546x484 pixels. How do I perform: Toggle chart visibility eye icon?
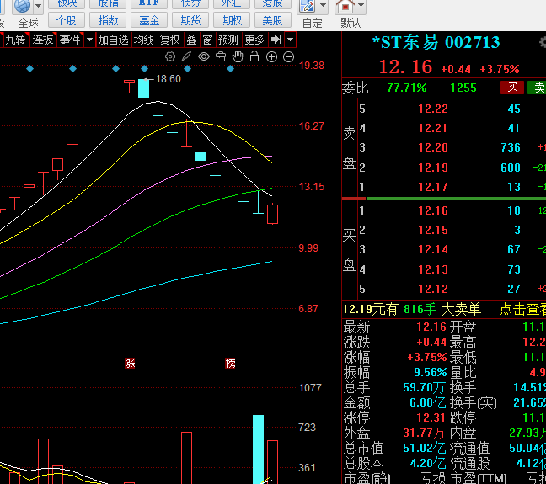204,56
